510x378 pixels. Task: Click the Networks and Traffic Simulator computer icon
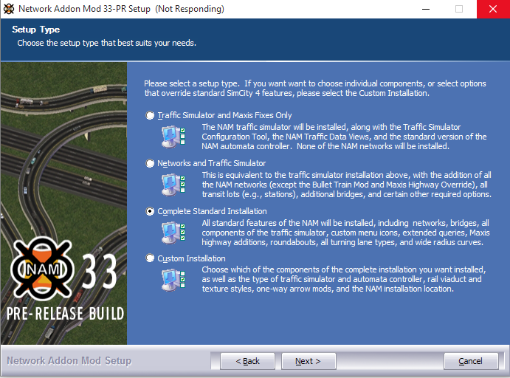pos(173,185)
